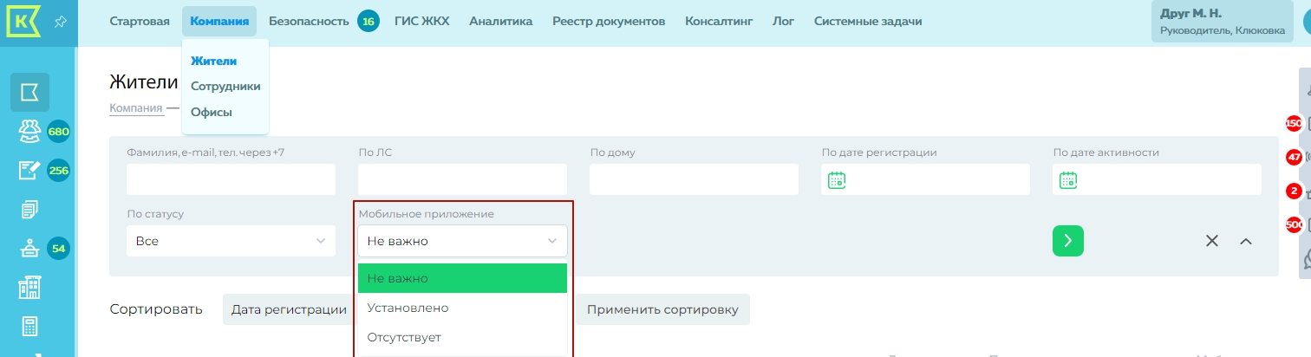
Task: Switch to the 'Аналитика' top menu
Action: coord(500,21)
